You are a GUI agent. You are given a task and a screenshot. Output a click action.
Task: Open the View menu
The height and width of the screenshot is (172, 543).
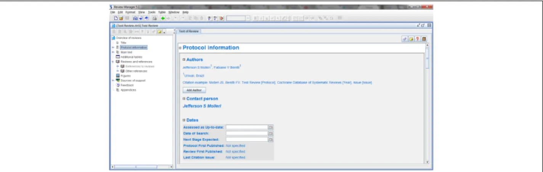[141, 12]
